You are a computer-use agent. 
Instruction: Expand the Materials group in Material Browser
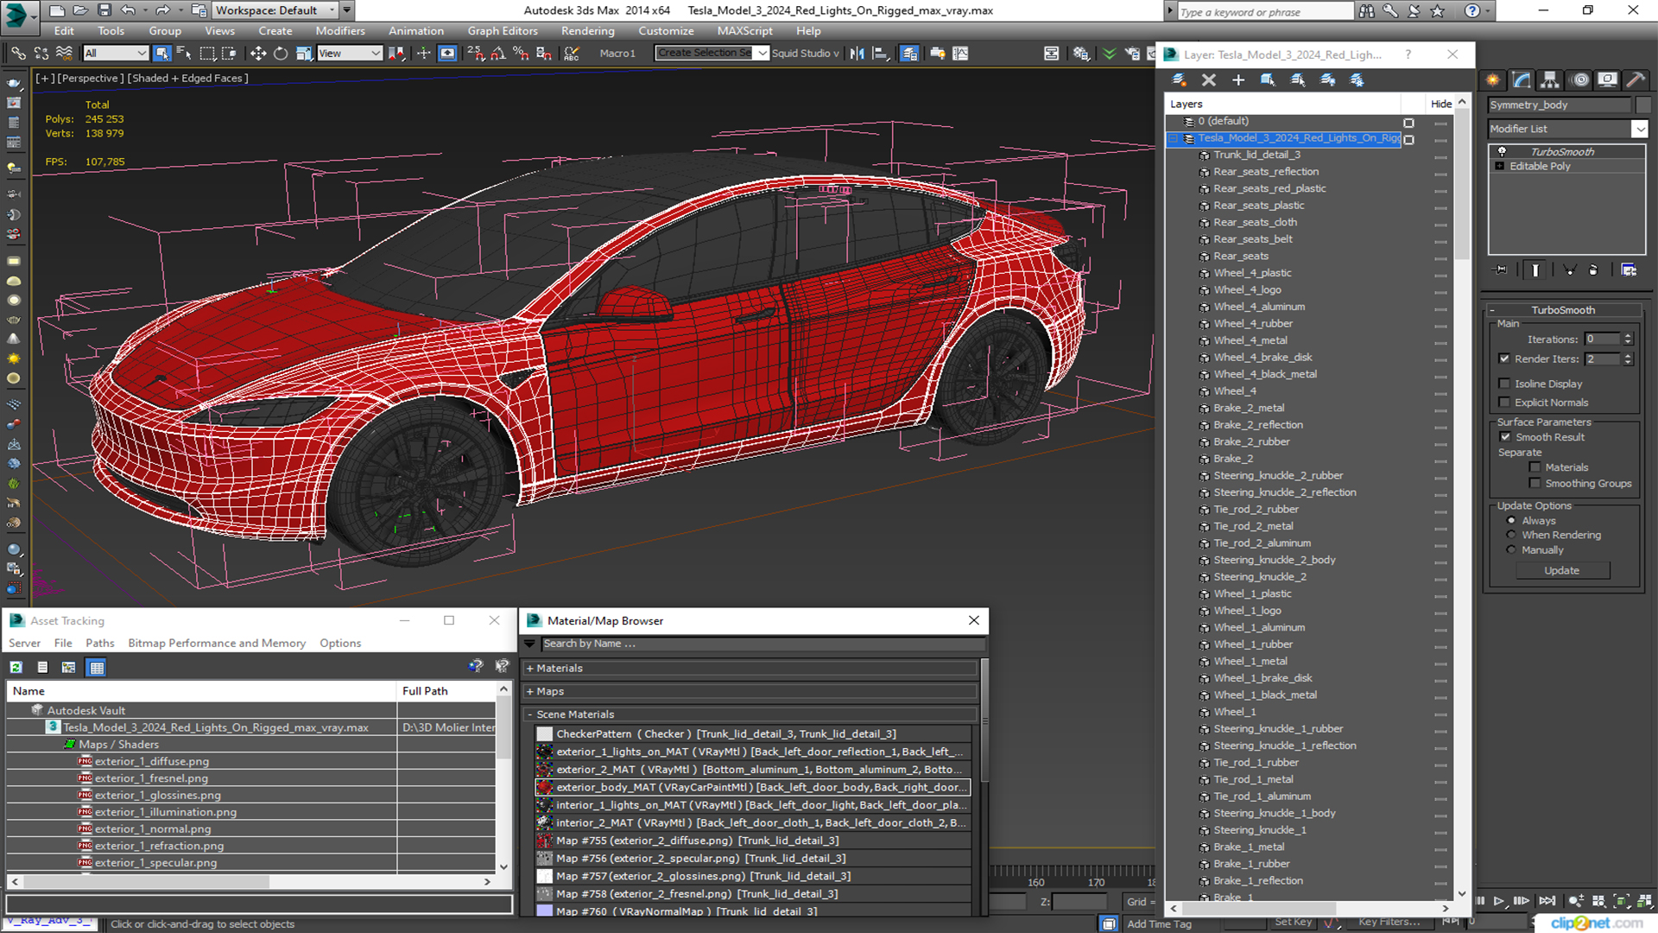coord(529,669)
